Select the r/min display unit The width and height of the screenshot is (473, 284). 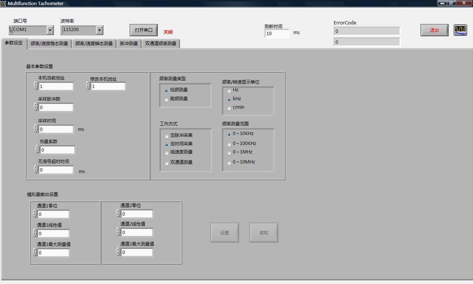229,108
